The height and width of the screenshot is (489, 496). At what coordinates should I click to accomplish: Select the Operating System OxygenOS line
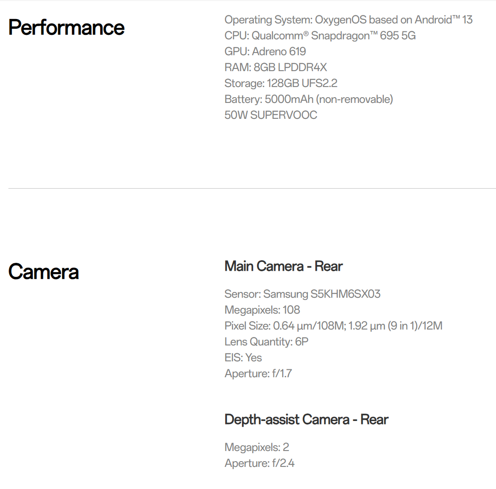[x=348, y=19]
